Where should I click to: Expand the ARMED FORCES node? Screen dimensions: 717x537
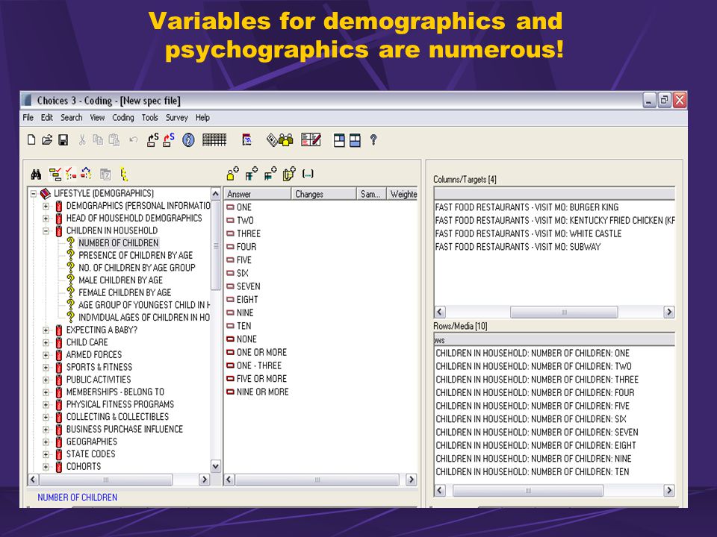click(x=46, y=355)
